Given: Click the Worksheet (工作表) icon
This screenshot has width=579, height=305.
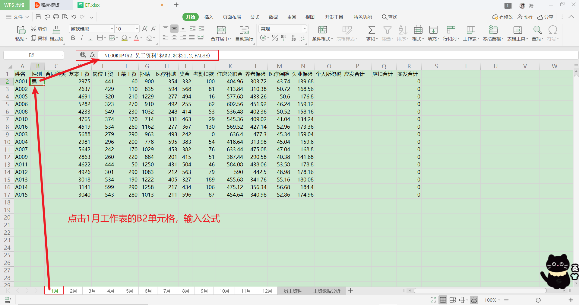Looking at the screenshot, I should click(471, 30).
